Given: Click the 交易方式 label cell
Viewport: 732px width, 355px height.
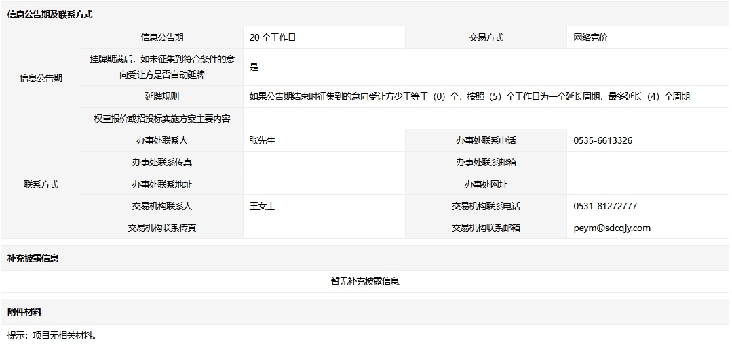Looking at the screenshot, I should 486,38.
